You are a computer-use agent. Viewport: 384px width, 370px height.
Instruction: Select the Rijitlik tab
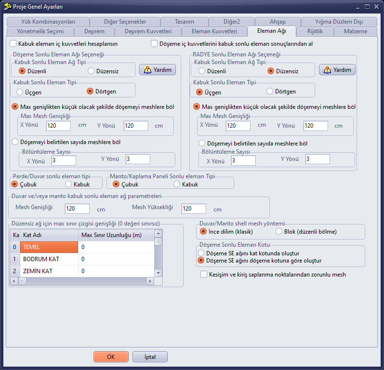click(x=315, y=31)
